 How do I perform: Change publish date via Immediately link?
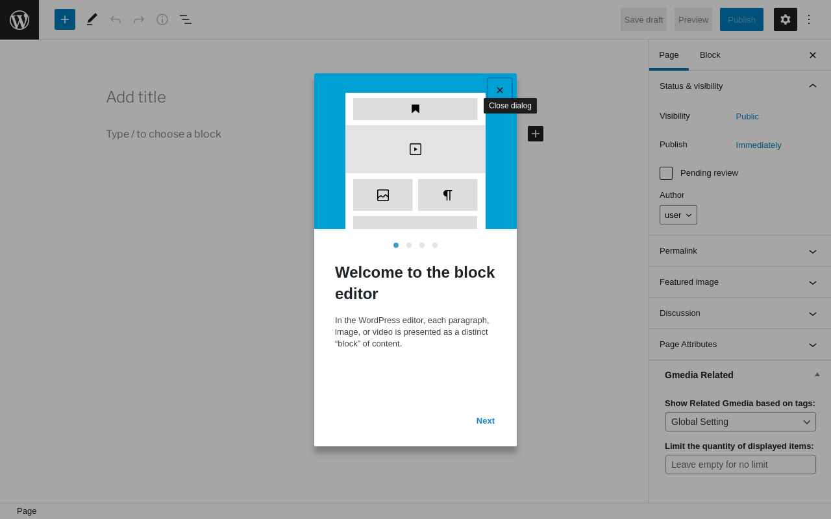point(758,145)
